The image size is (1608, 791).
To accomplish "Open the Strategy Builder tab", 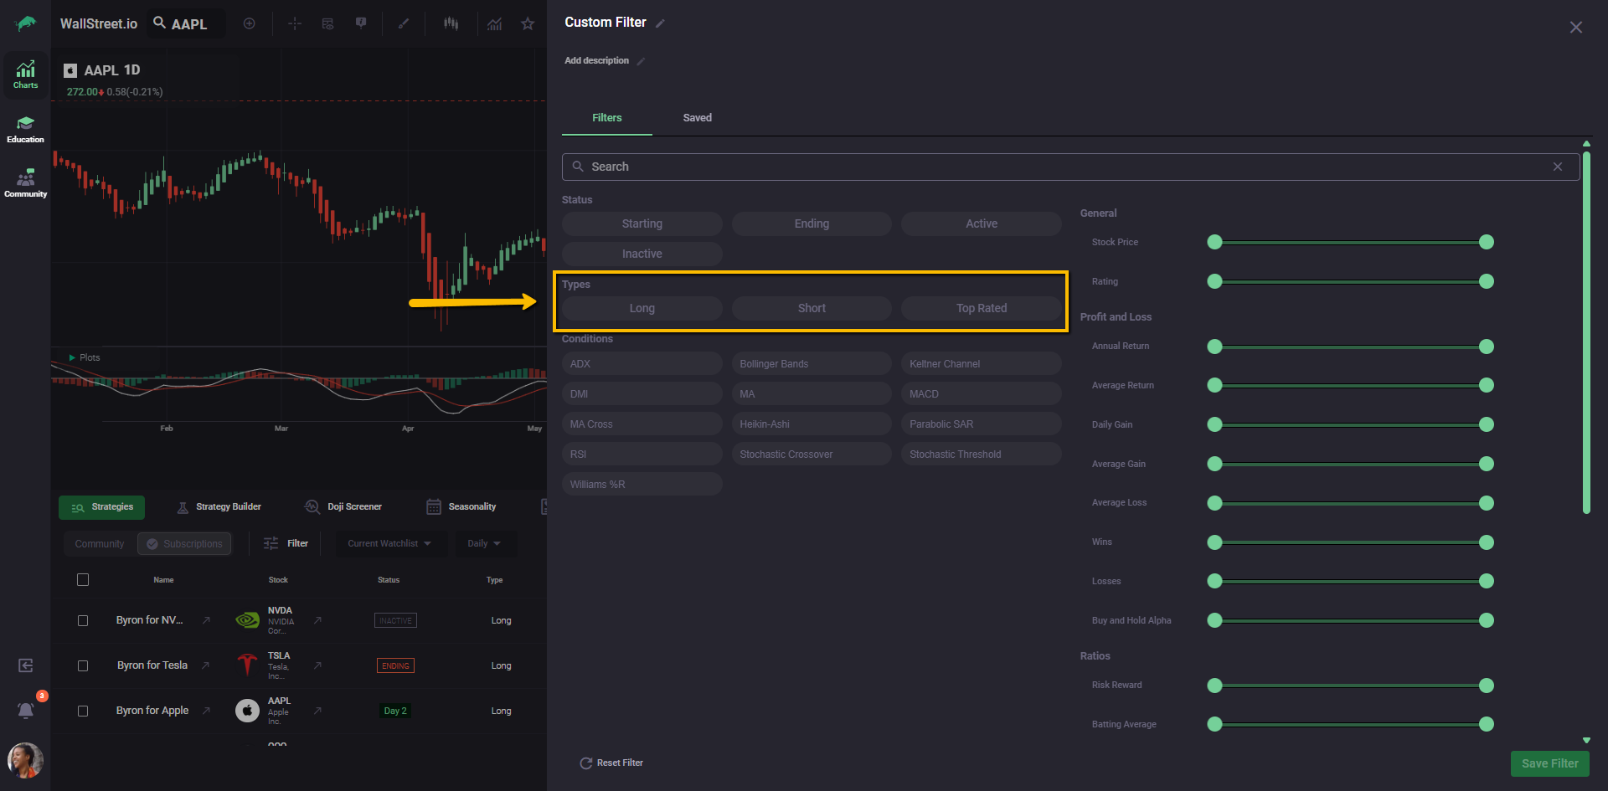I will coord(219,506).
